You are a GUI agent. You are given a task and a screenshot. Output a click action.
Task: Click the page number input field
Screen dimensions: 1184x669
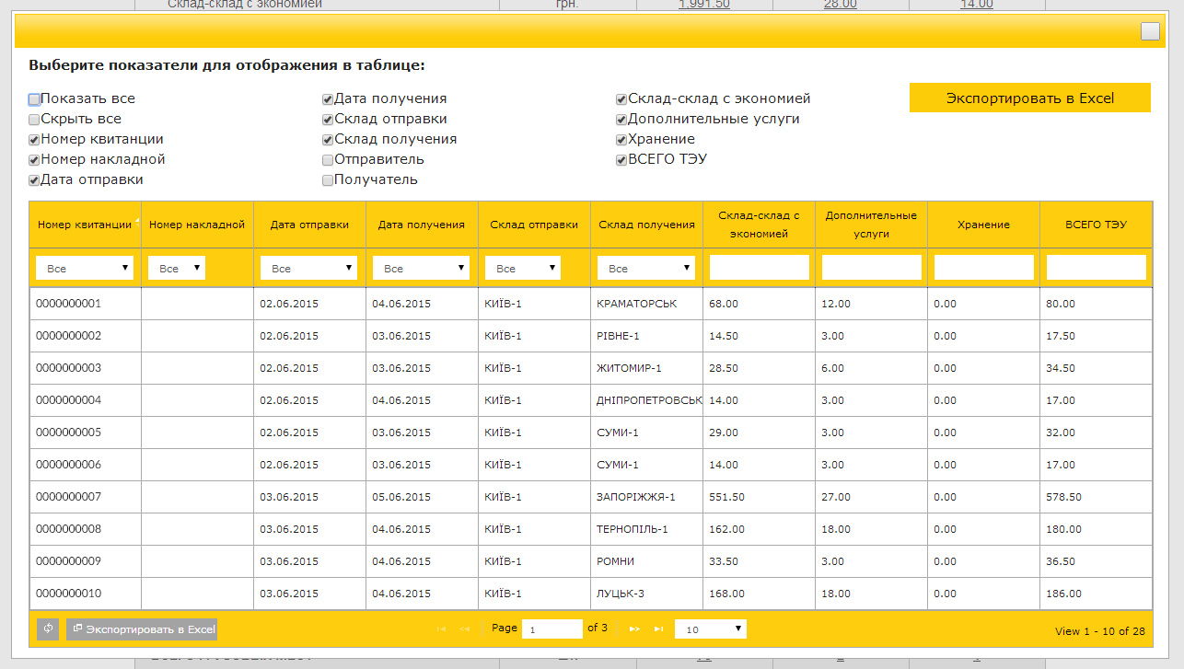552,629
